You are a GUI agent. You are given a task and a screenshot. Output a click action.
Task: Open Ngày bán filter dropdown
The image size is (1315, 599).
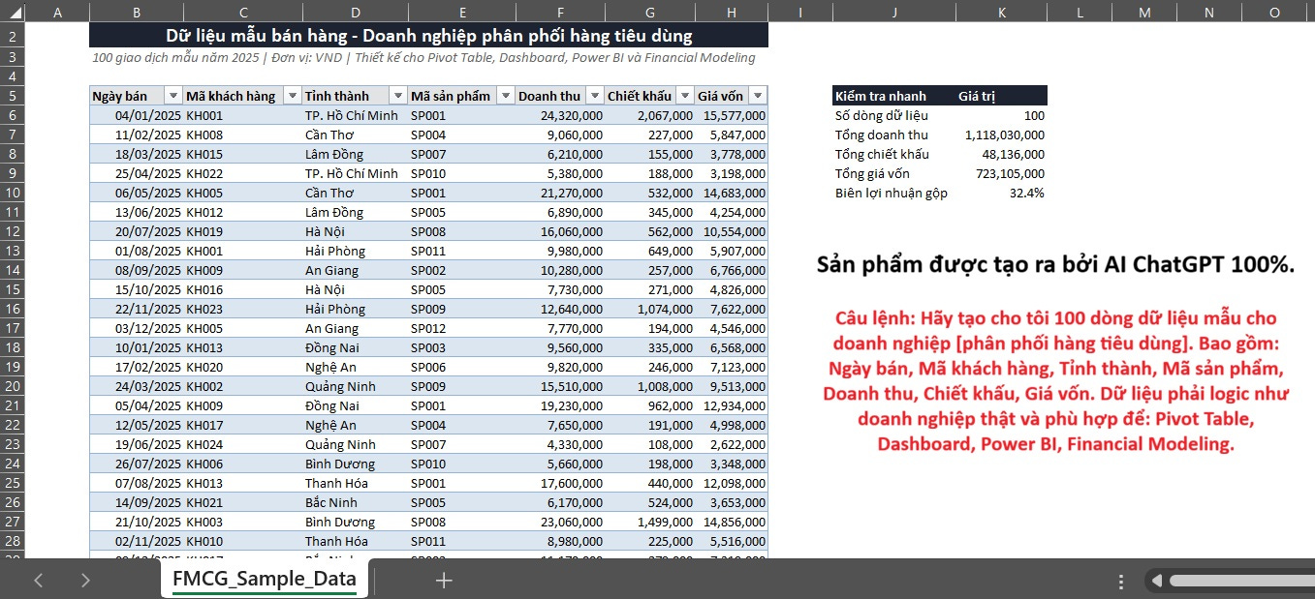173,96
